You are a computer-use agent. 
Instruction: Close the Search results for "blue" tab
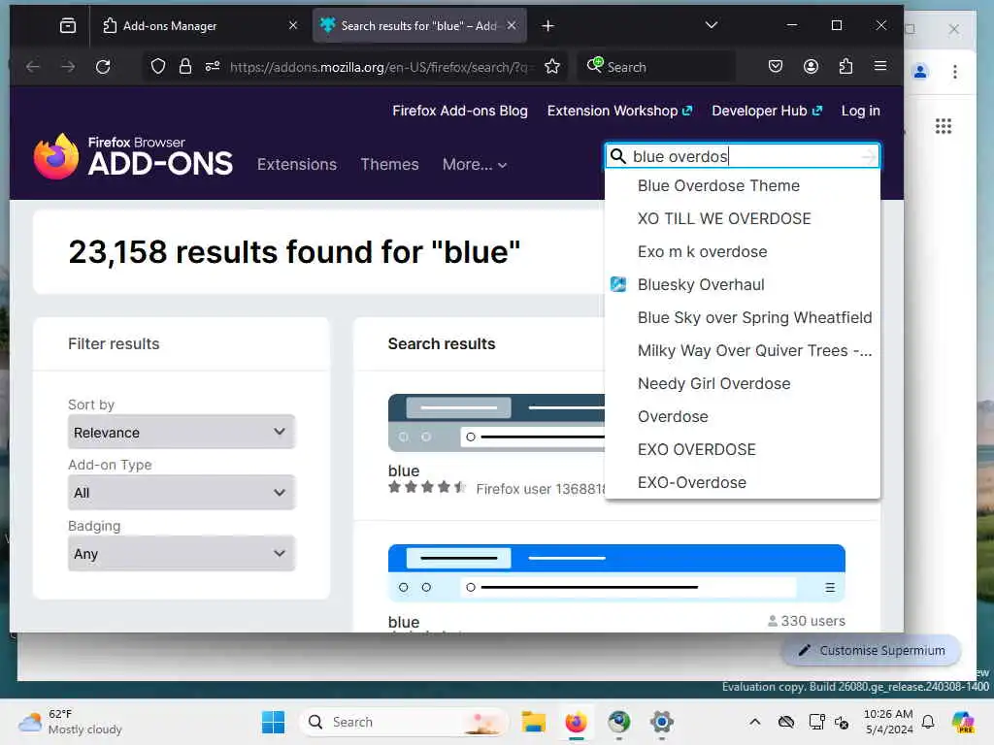click(x=512, y=25)
